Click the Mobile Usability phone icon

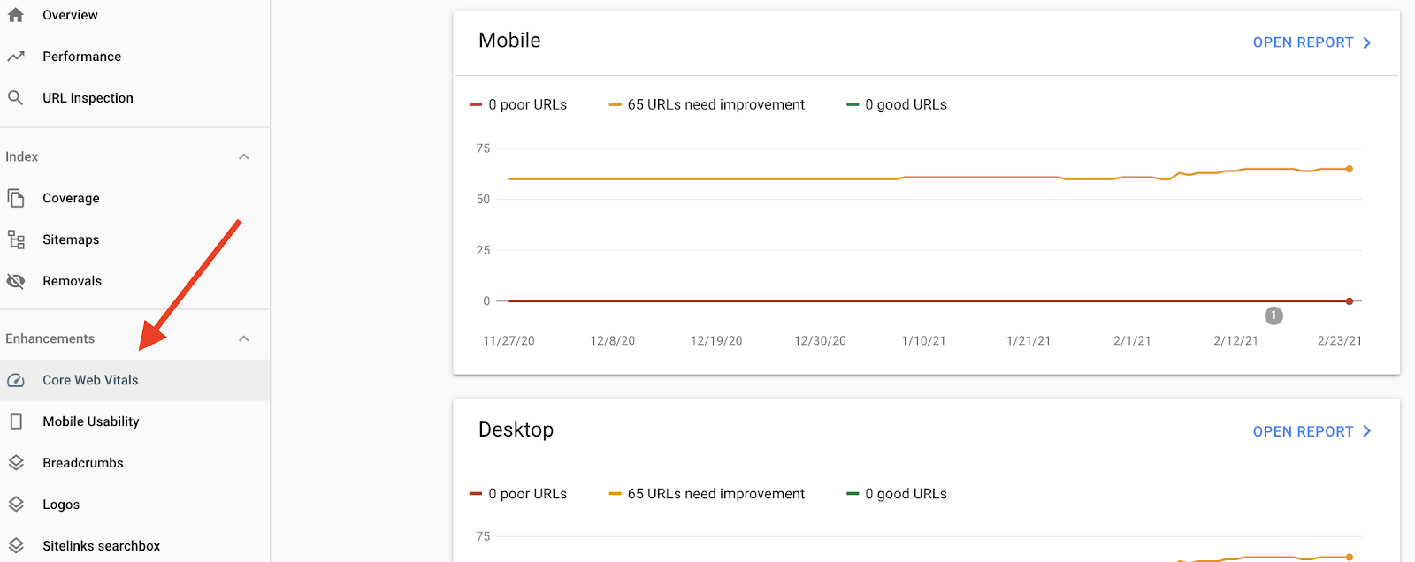click(16, 421)
